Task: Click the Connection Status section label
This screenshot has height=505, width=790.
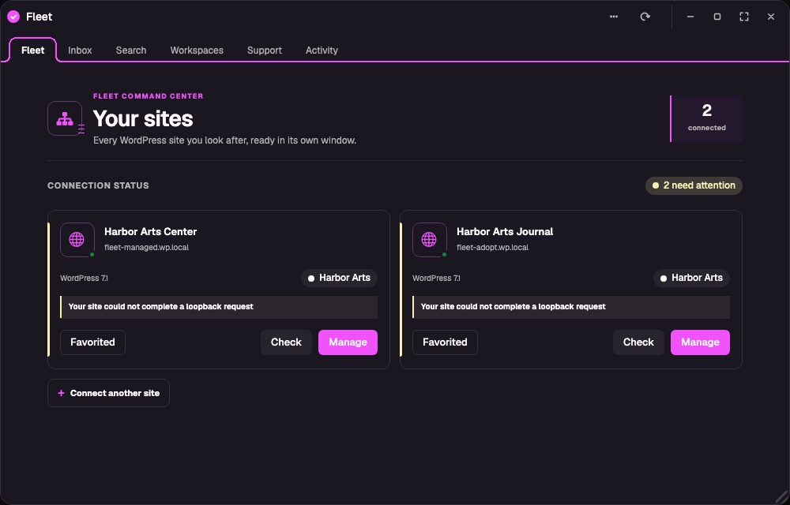Action: point(98,185)
